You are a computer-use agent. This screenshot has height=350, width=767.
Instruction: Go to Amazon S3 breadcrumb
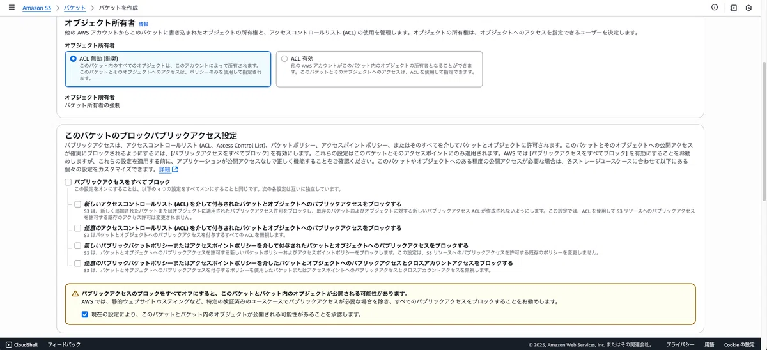(x=37, y=7)
